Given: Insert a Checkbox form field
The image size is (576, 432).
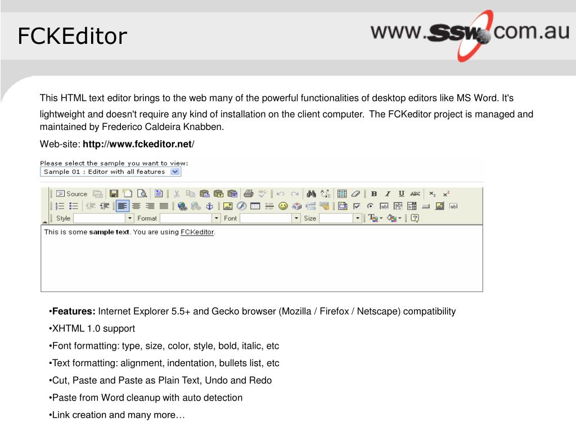Looking at the screenshot, I should 356,206.
